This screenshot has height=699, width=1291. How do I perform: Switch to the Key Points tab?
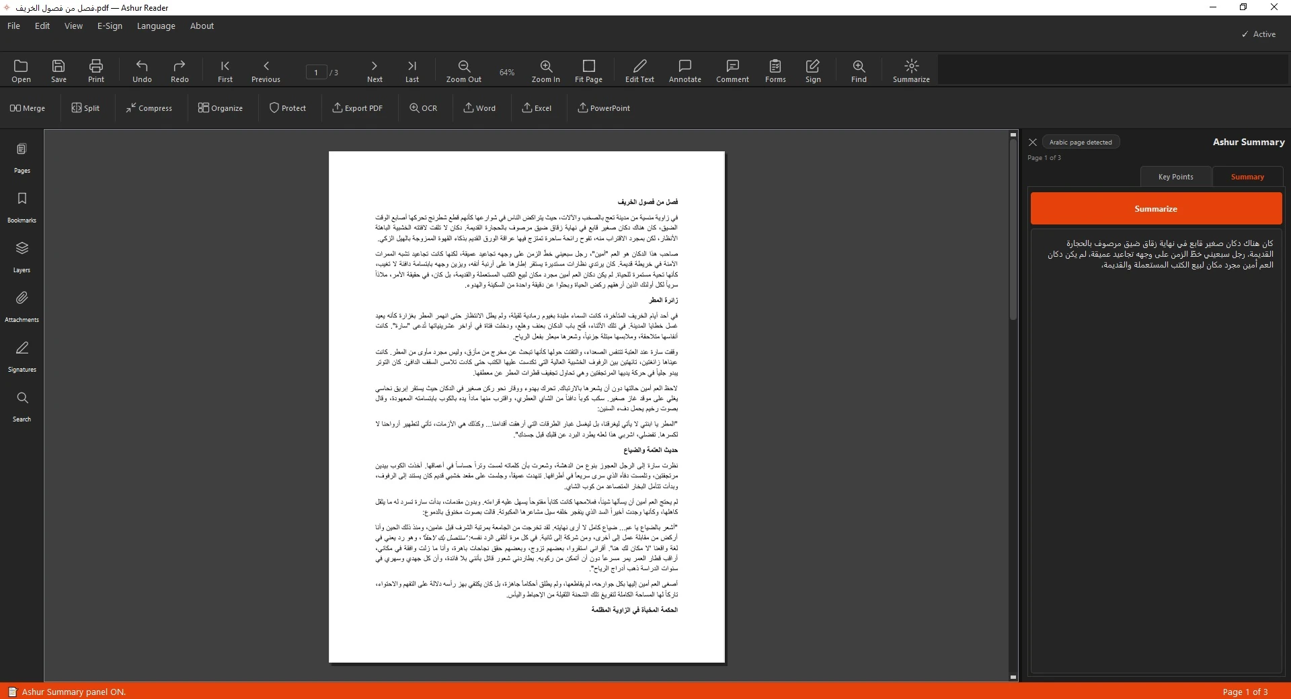pos(1175,177)
